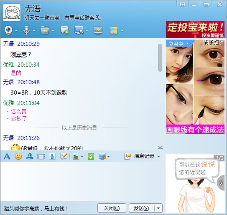Click the chat history vertical scrollbar
Image resolution: width=227 pixels, height=215 pixels.
[x=160, y=58]
